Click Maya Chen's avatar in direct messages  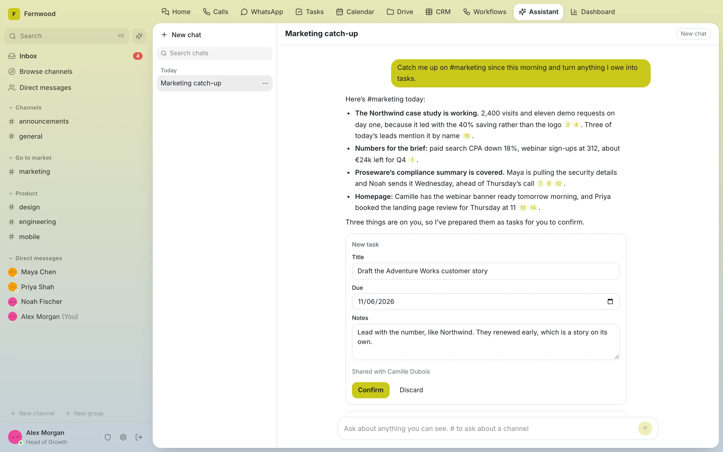(x=12, y=272)
